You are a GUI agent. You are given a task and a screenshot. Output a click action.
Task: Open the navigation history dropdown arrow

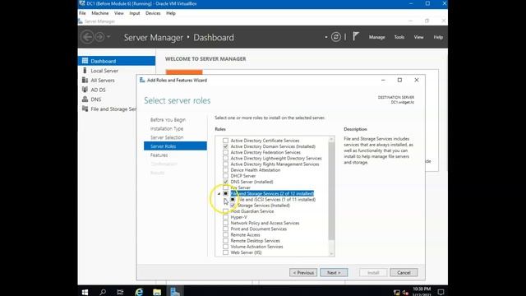point(108,36)
